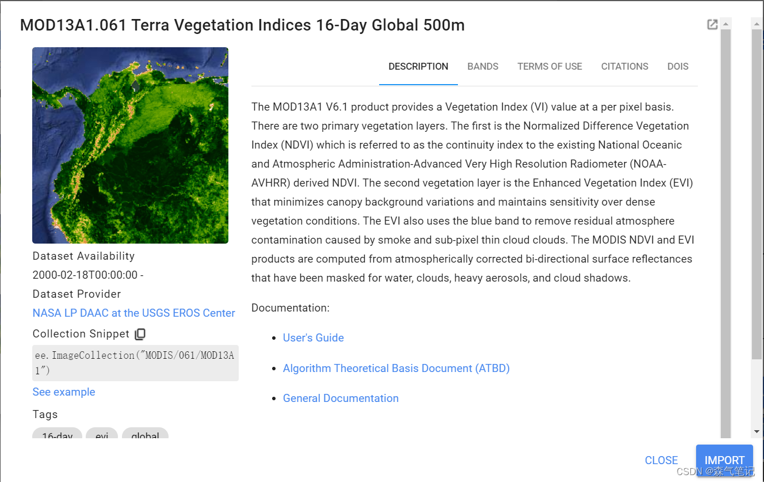Copy the Collection Snippet

tap(140, 334)
